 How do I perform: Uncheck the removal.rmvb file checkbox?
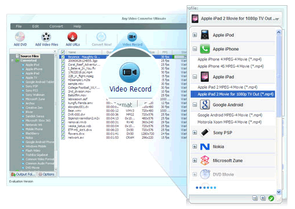pyautogui.click(x=63, y=122)
